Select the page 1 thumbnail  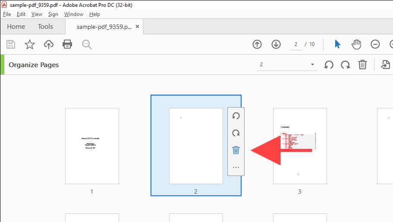[92, 146]
